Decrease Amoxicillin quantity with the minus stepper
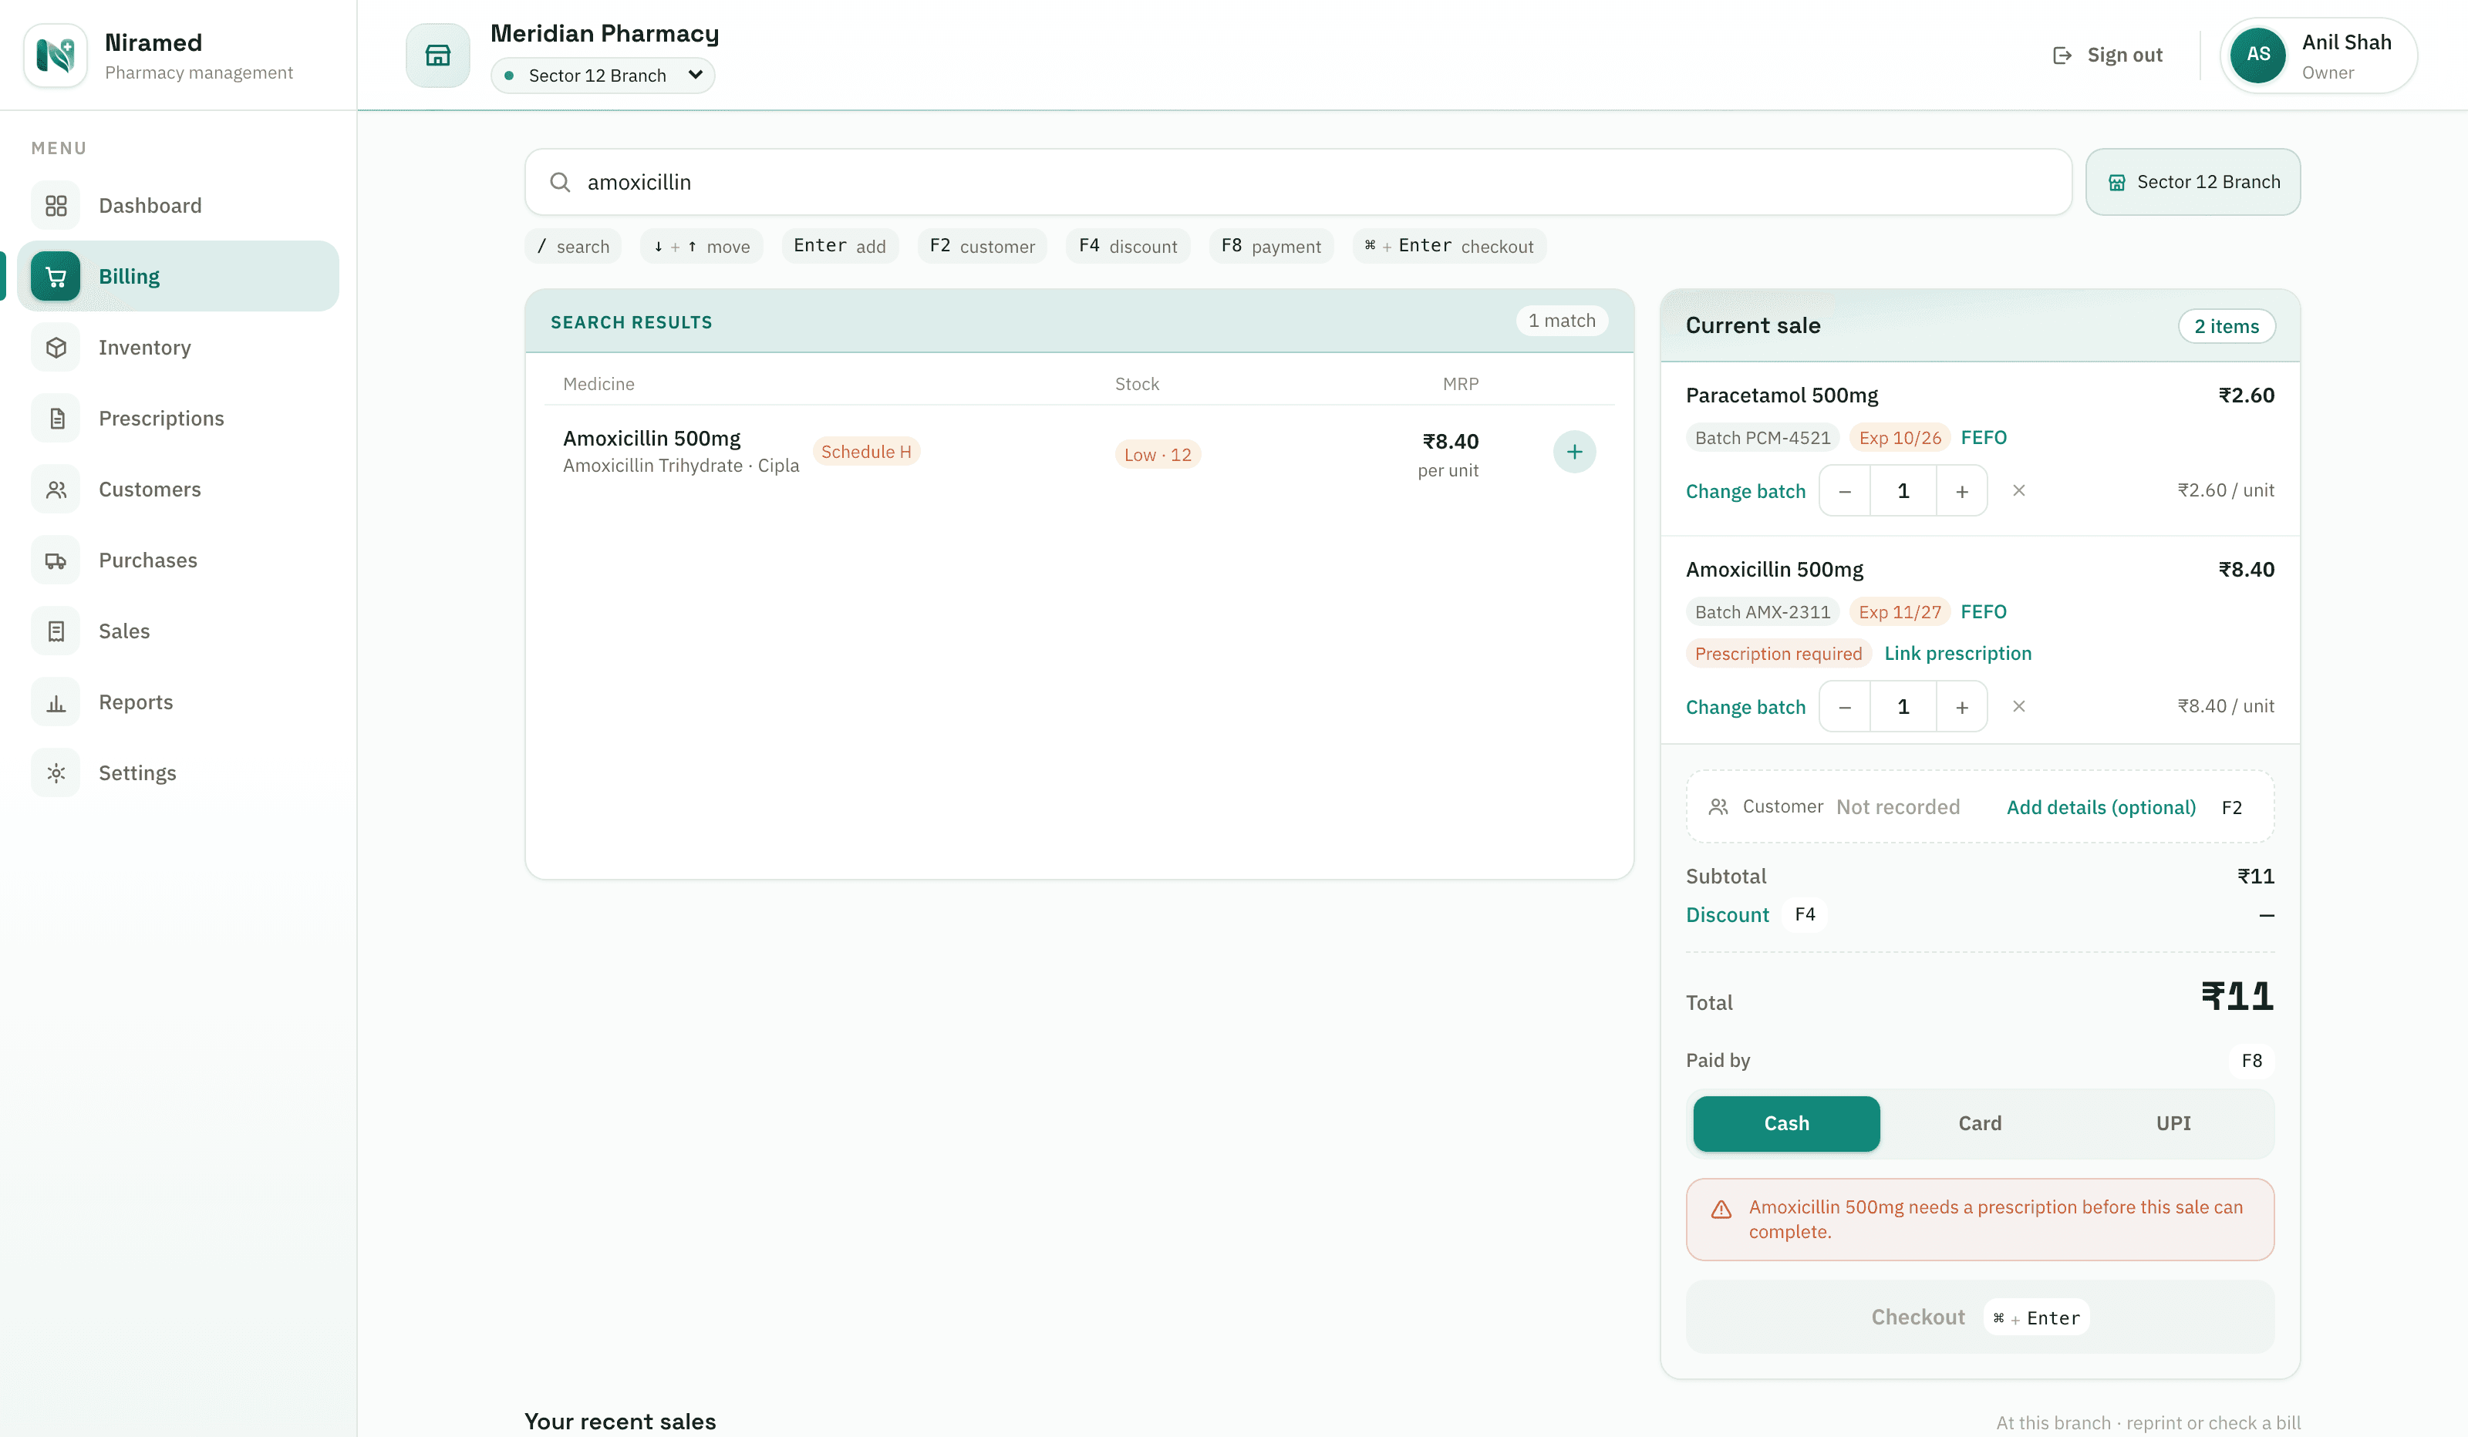Screen dimensions: 2468x1437 (1845, 707)
